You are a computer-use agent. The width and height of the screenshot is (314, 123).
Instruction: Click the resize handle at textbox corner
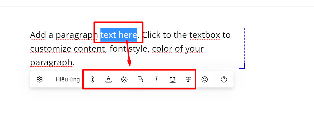(242, 67)
